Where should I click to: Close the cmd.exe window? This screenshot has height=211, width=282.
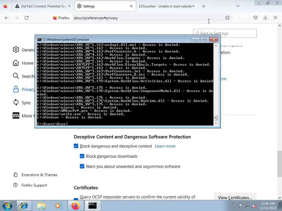[x=214, y=40]
